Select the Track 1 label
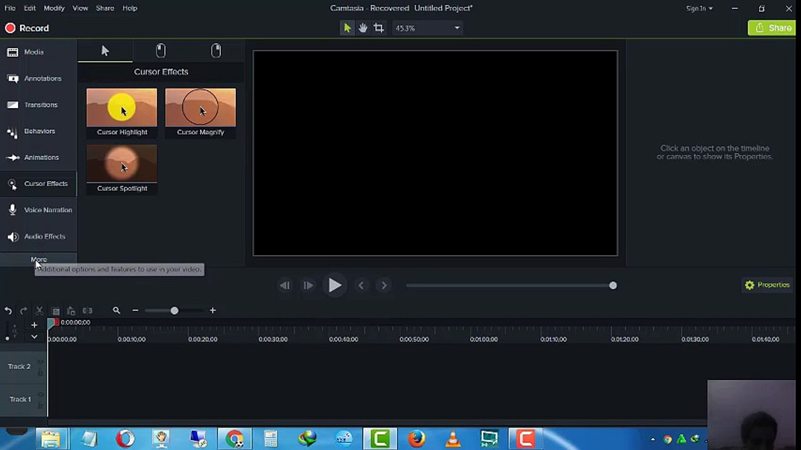The image size is (801, 450). click(20, 399)
